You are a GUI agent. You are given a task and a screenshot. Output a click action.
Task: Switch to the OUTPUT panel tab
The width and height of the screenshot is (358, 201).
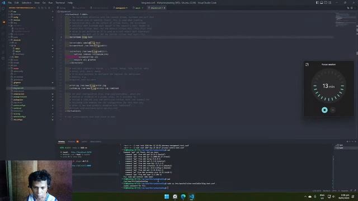84,141
